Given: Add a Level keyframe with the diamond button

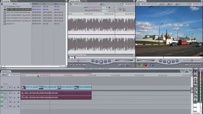Looking at the screenshot, I should point(115,8).
